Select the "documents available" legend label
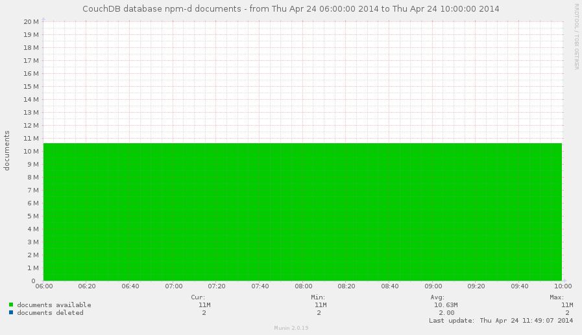 point(55,305)
